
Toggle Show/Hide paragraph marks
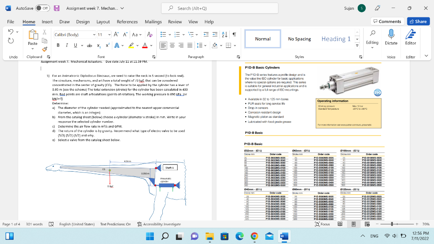pos(234,35)
